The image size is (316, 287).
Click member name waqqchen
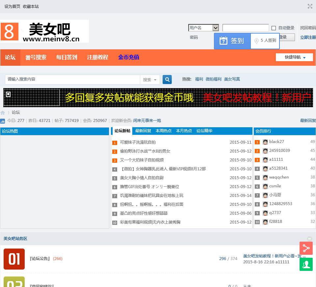[279, 177]
